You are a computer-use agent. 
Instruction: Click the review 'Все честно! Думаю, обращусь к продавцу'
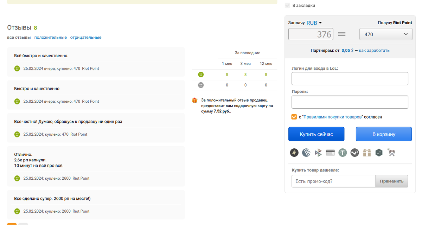click(x=68, y=122)
